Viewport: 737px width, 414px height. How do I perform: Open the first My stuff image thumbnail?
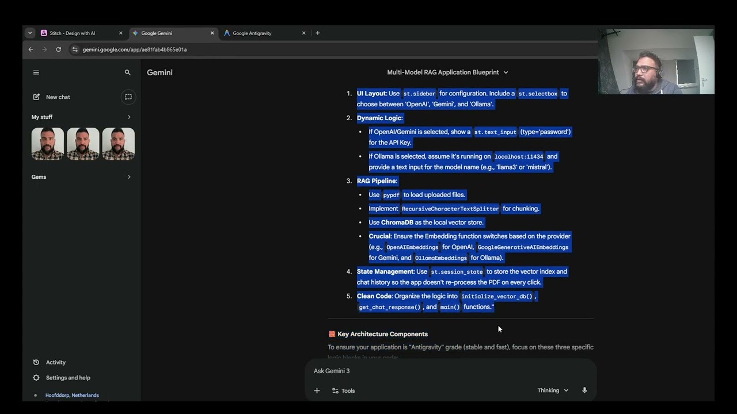tap(48, 144)
